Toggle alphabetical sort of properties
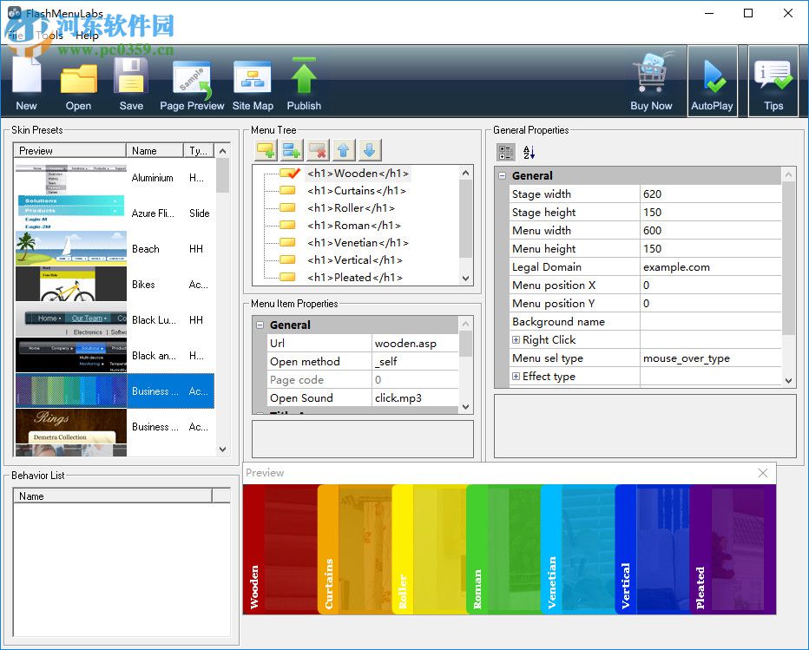The width and height of the screenshot is (809, 650). pyautogui.click(x=529, y=153)
